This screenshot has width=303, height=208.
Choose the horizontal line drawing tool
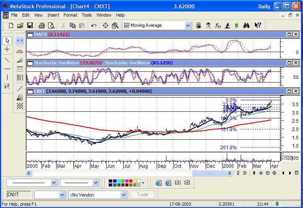pyautogui.click(x=7, y=69)
